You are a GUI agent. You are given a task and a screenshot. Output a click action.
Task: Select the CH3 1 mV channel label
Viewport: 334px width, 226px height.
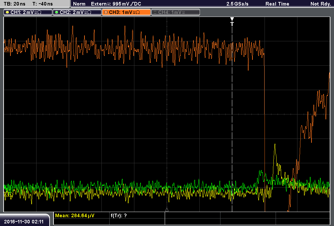[127, 12]
